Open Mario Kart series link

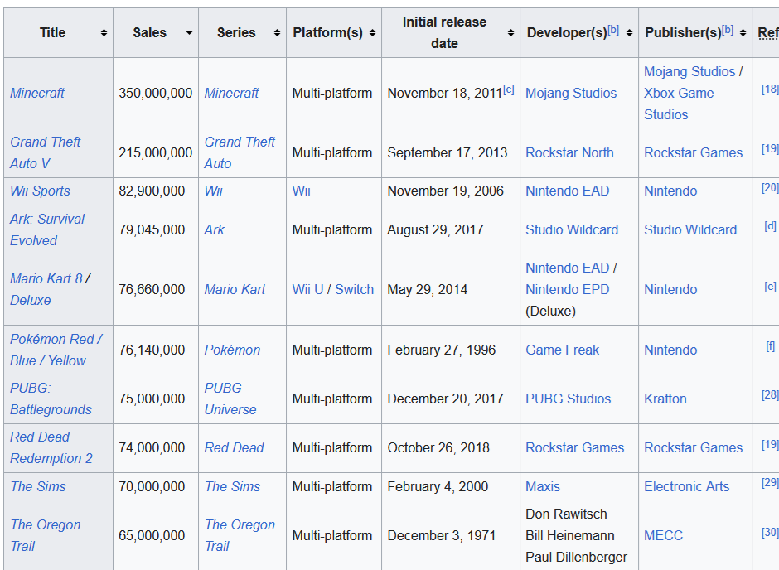(235, 289)
